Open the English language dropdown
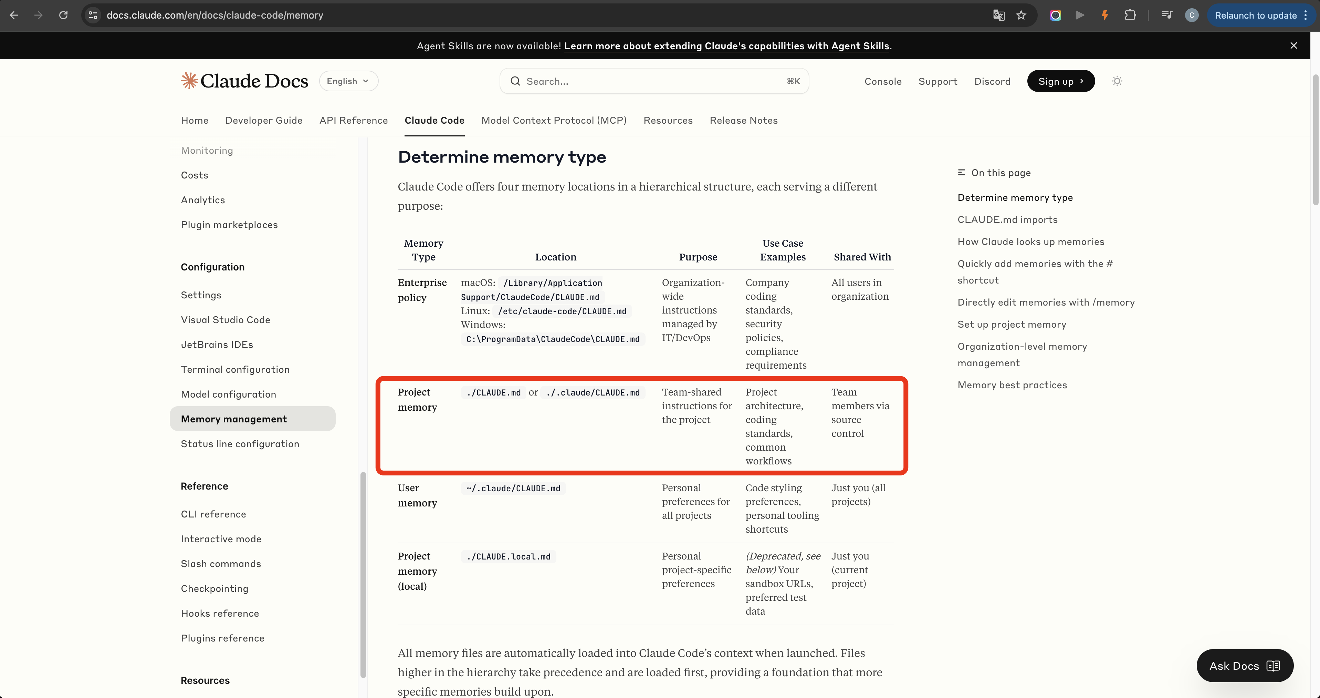This screenshot has height=698, width=1320. point(348,81)
